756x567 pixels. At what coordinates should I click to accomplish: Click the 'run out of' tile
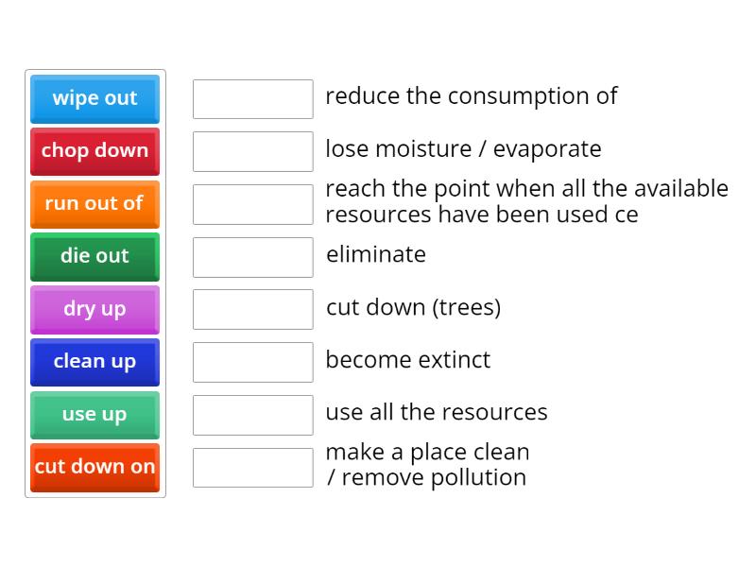click(94, 204)
